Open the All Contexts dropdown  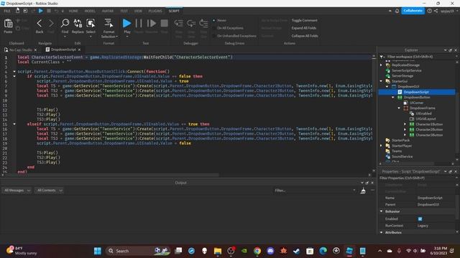49,191
